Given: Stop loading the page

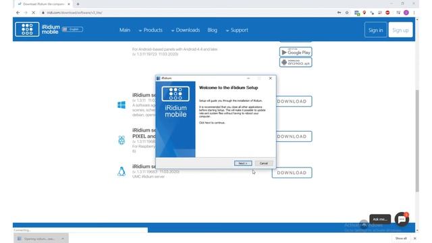Looking at the screenshot, I should (x=33, y=13).
